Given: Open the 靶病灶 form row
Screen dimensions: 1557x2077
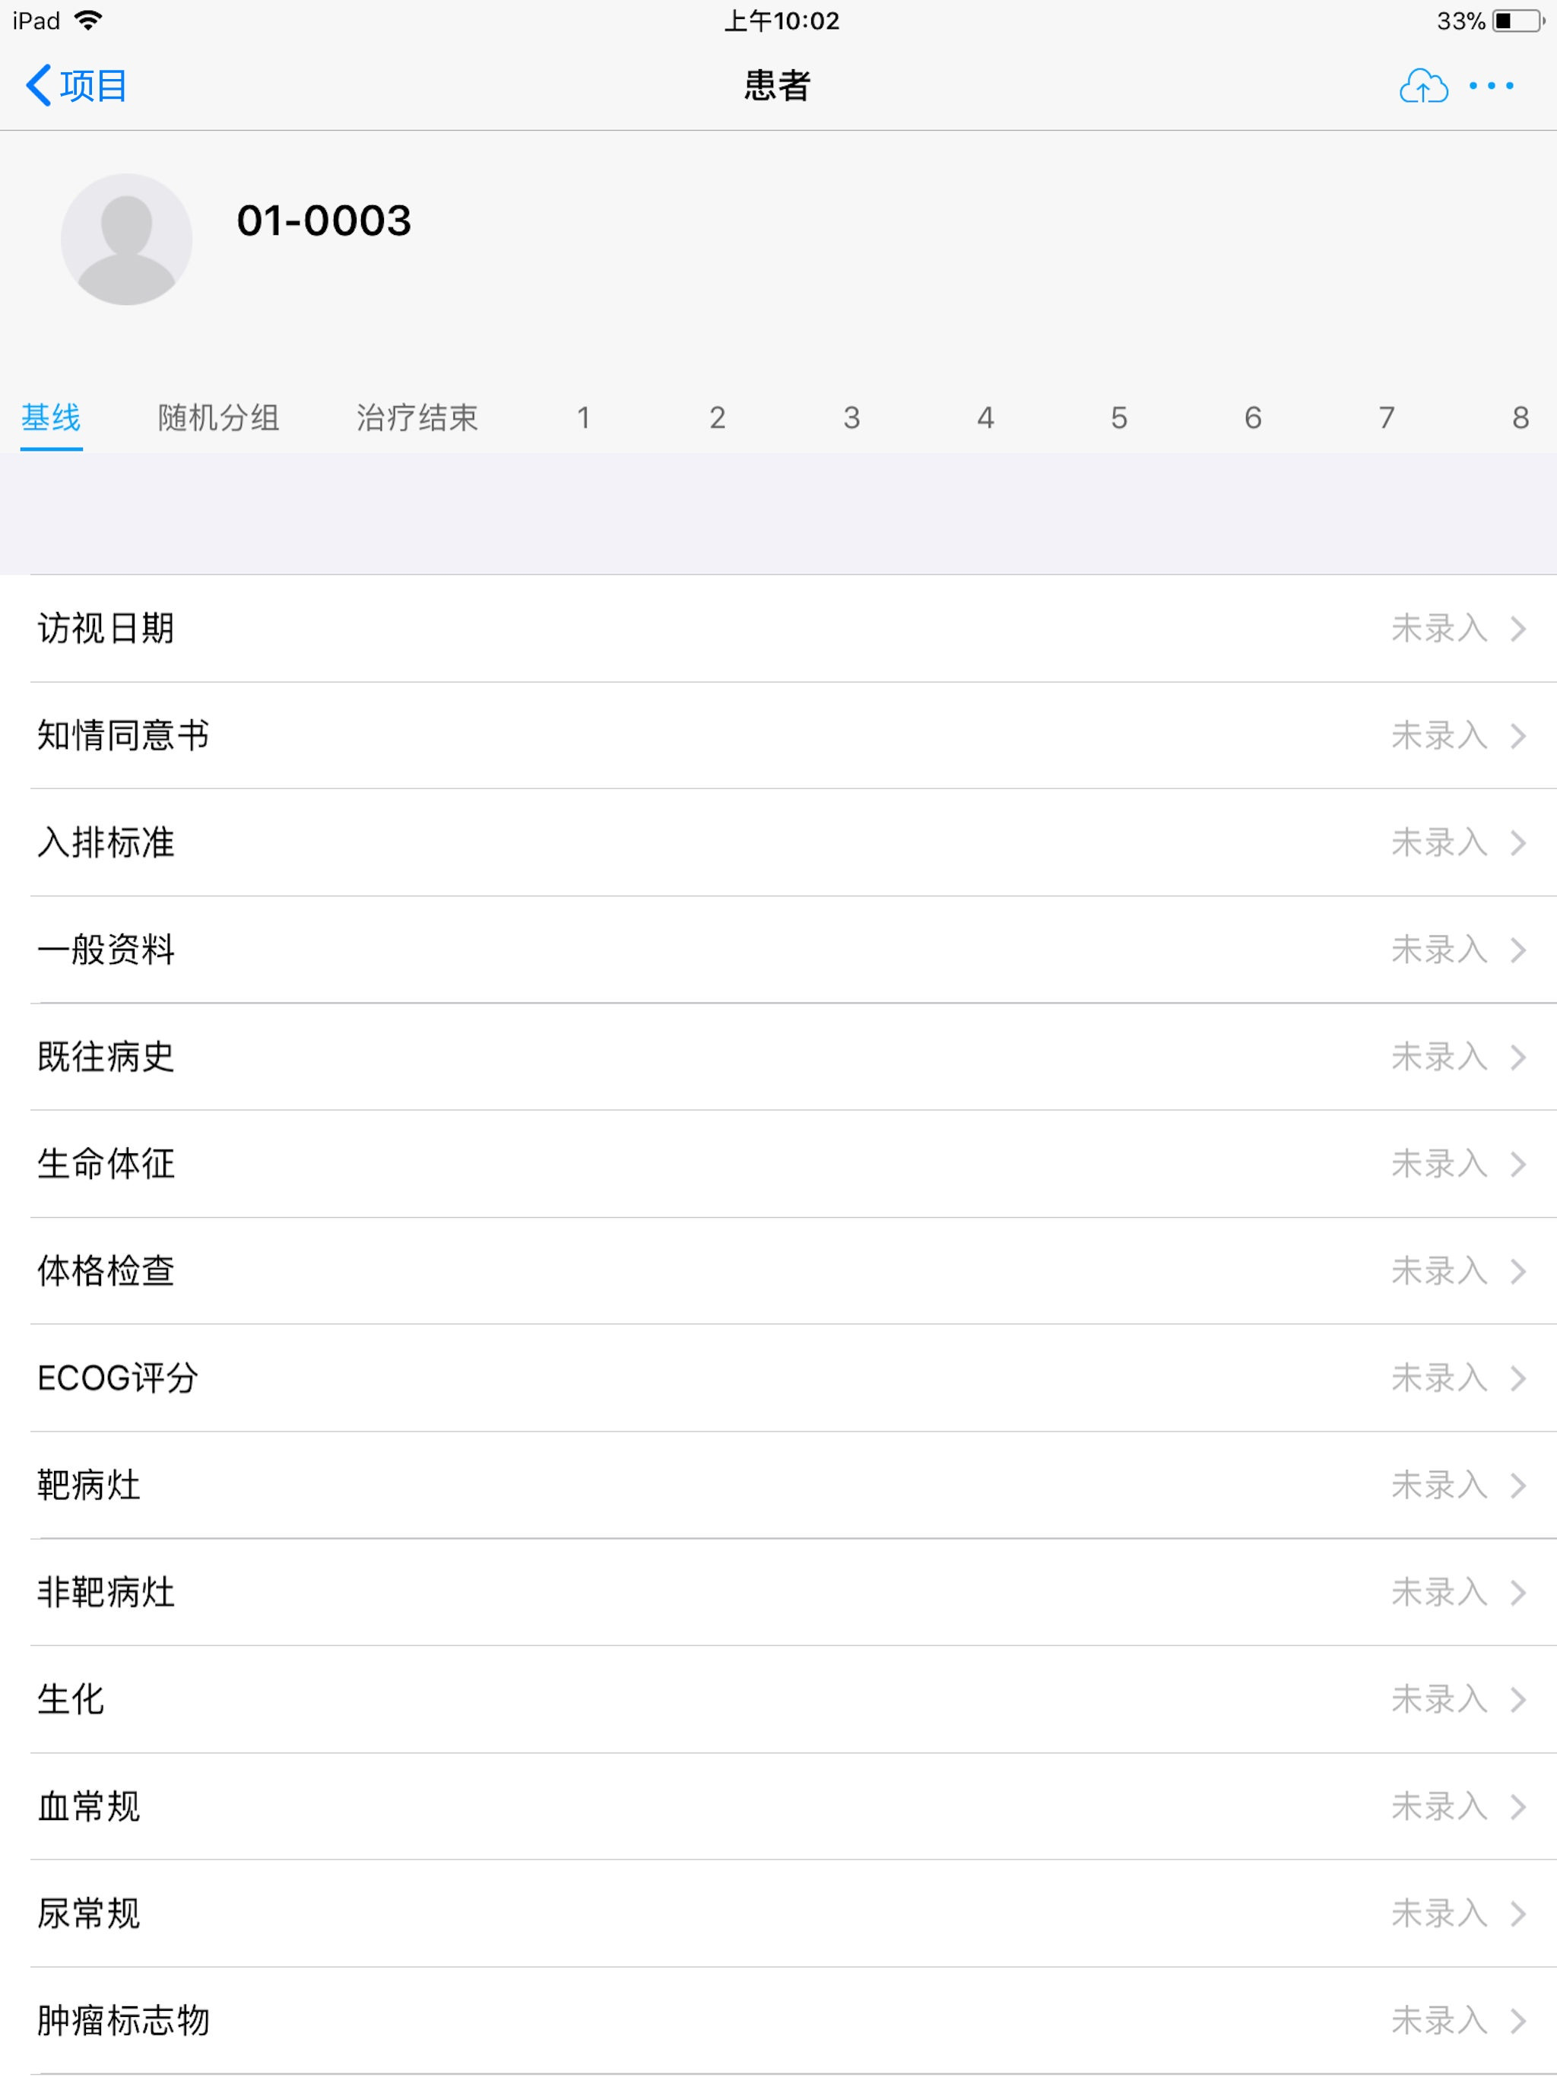Looking at the screenshot, I should (x=778, y=1485).
